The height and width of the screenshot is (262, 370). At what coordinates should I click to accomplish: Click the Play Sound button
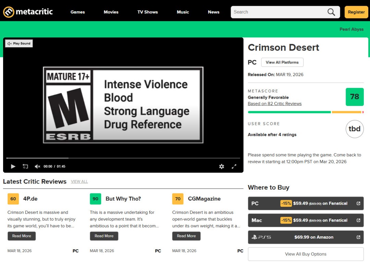[19, 44]
